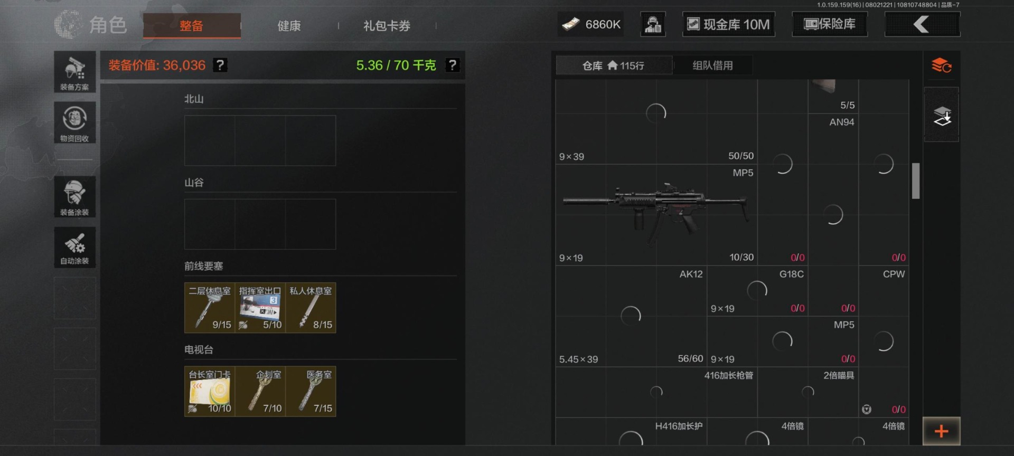1014x456 pixels.
Task: Click the character profile icon near currency
Action: [653, 24]
